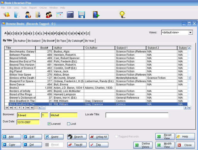
Task: Open the File menu
Action: point(3,8)
